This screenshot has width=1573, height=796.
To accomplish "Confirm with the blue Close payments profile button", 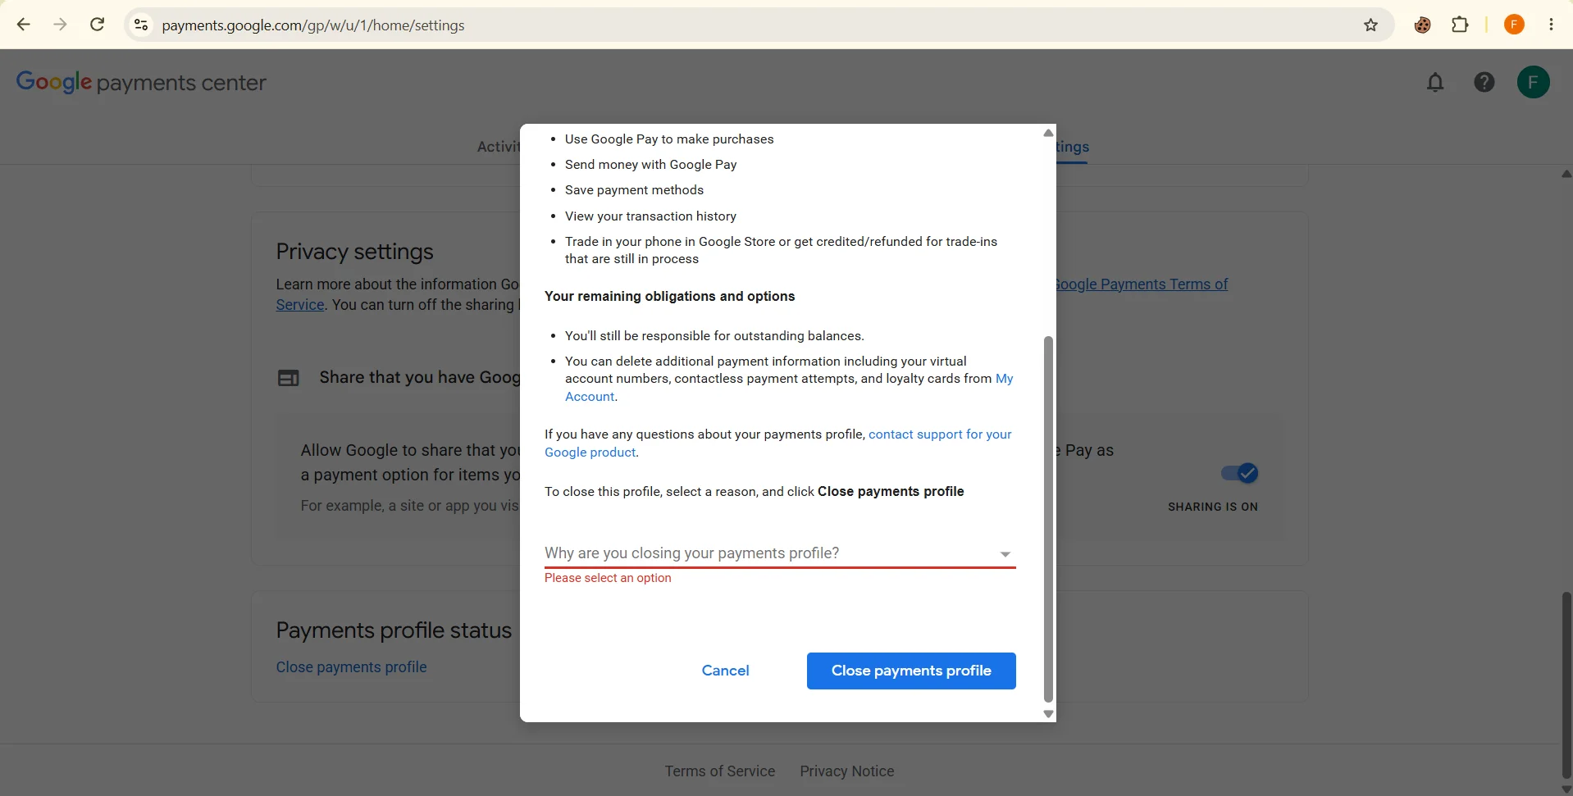I will click(x=911, y=671).
